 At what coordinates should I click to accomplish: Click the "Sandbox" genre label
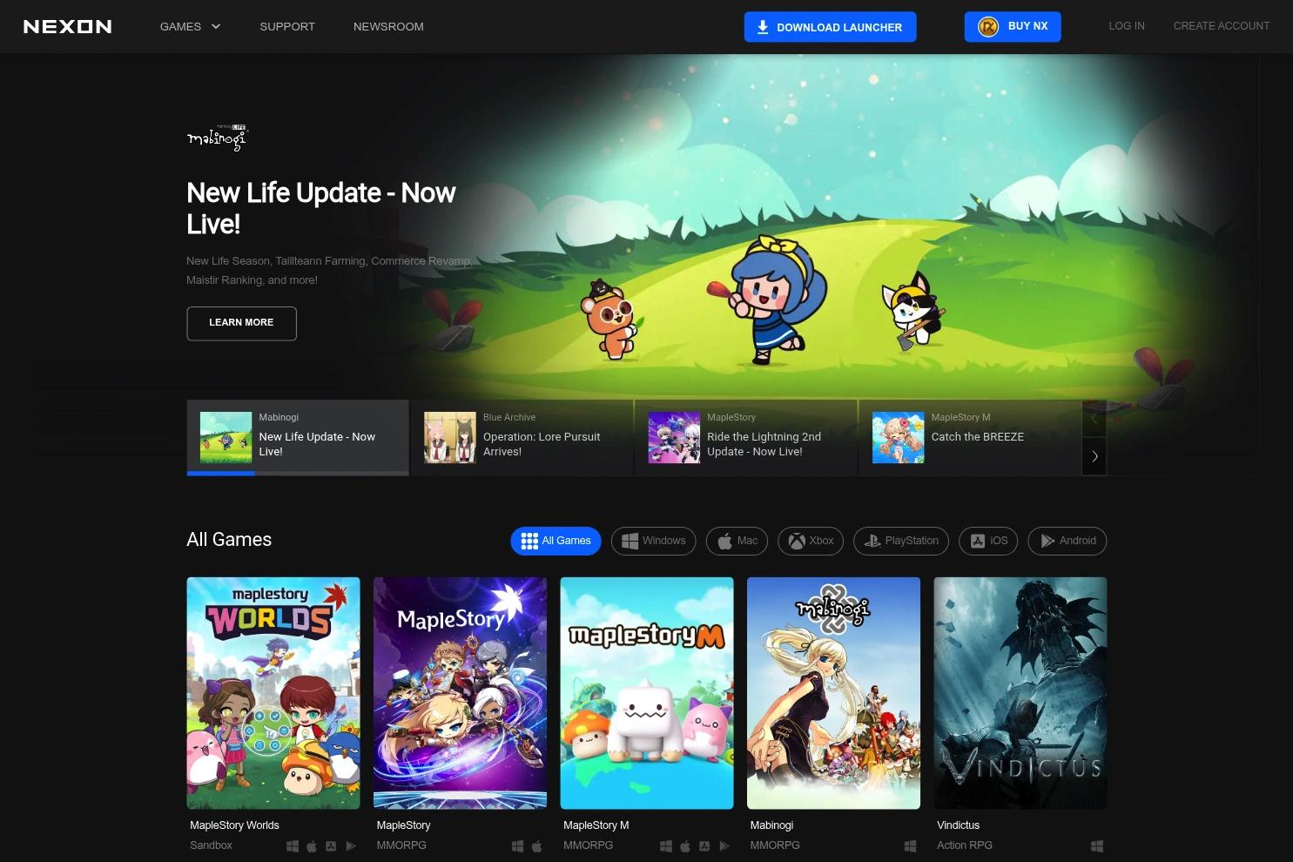click(211, 845)
